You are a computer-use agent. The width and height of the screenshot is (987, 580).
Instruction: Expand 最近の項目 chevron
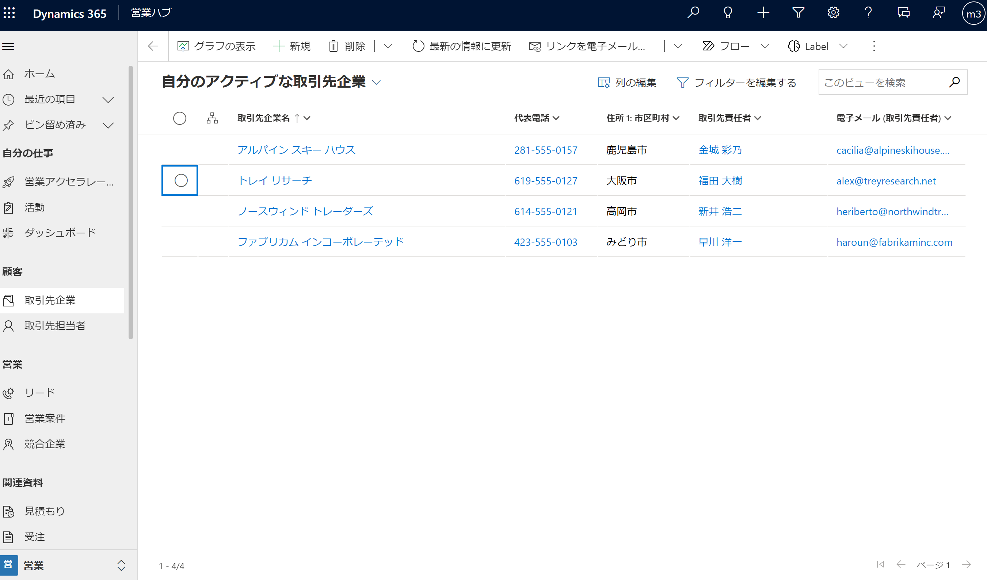[x=108, y=99]
